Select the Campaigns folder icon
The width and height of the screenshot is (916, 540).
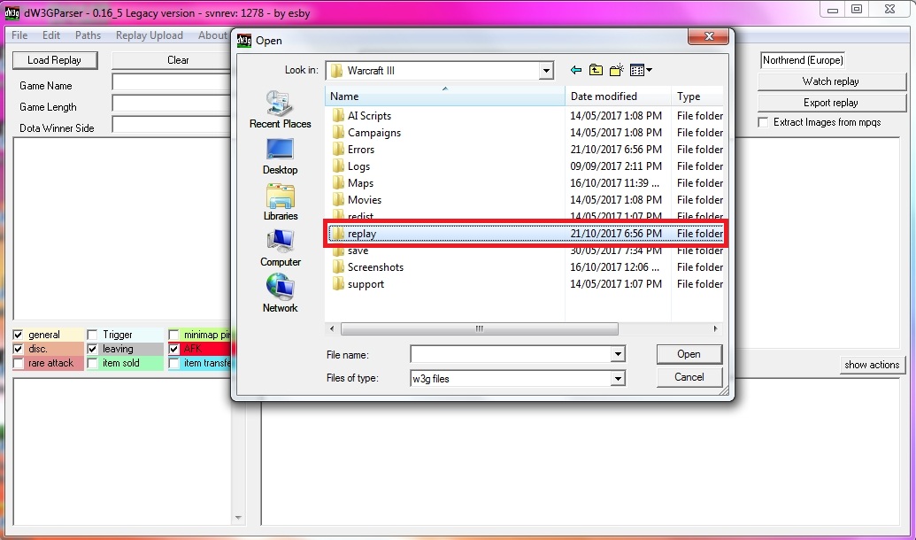pos(338,133)
